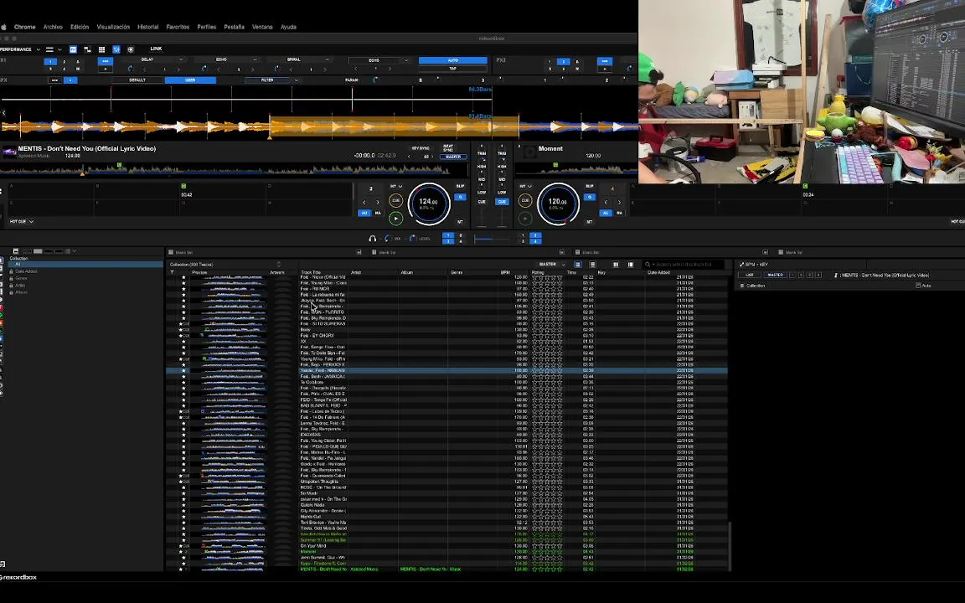This screenshot has width=965, height=603.
Task: Click the right channel volume fader
Action: 503,218
